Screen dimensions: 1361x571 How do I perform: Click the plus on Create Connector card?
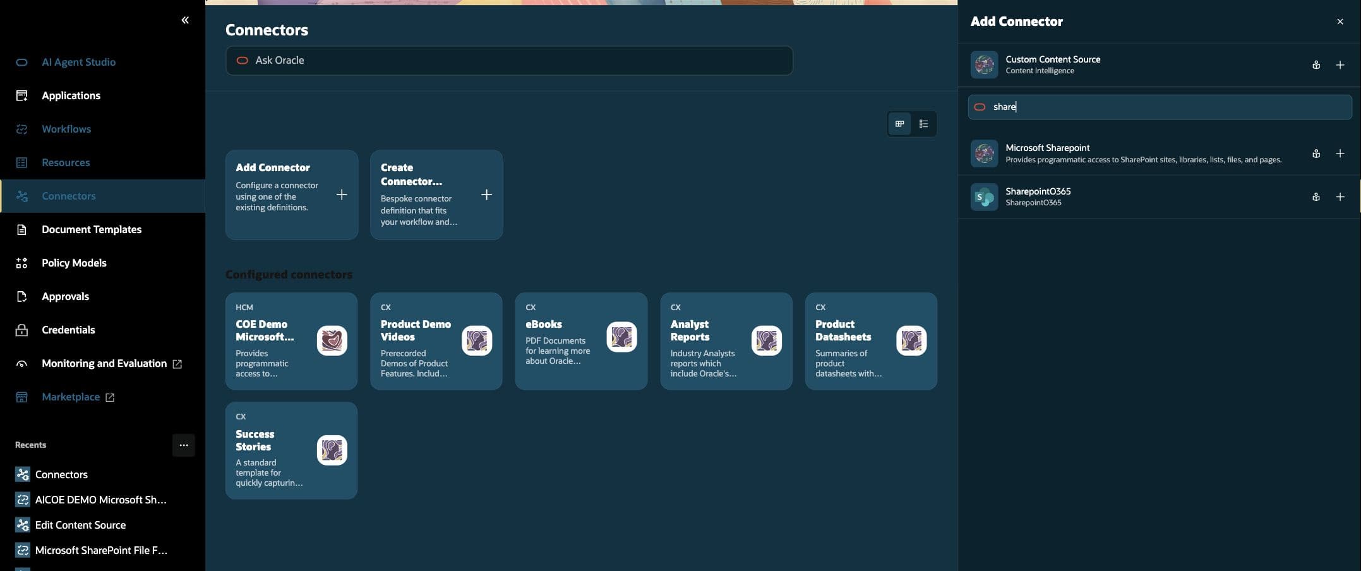point(486,195)
